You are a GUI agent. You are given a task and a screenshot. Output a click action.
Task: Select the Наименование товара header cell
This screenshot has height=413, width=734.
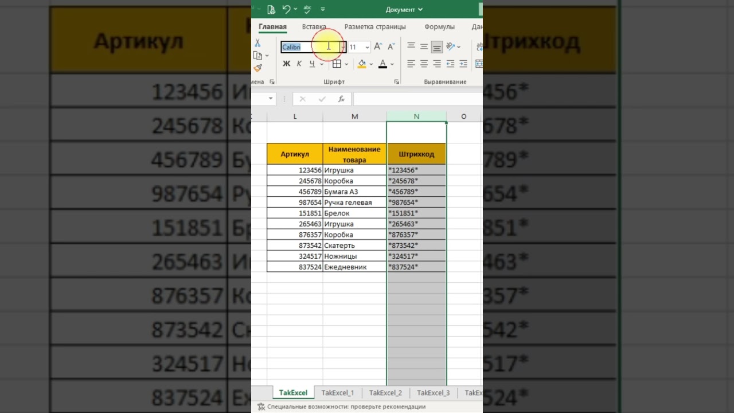pos(354,154)
